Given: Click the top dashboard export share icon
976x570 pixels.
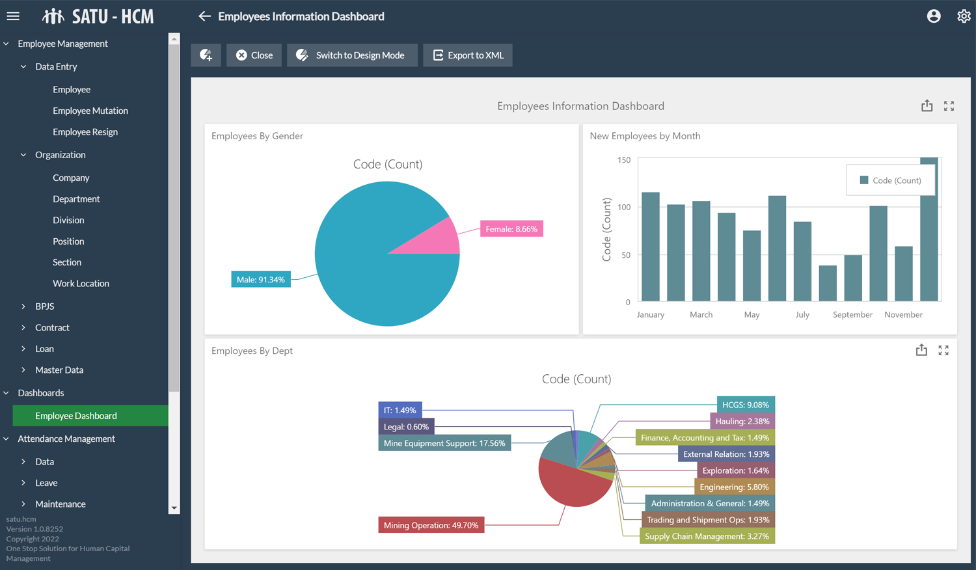Looking at the screenshot, I should pyautogui.click(x=927, y=106).
